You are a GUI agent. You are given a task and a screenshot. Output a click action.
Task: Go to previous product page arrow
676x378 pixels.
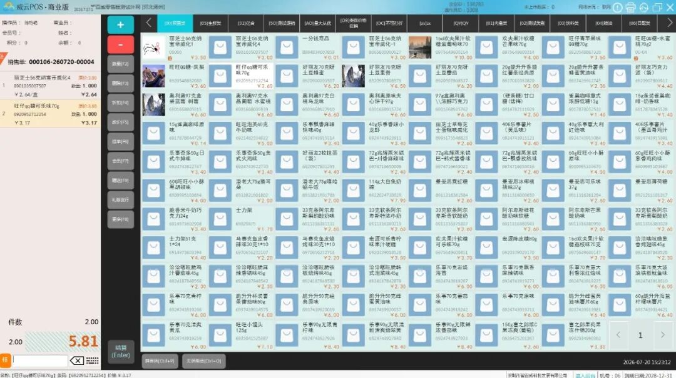click(x=618, y=335)
